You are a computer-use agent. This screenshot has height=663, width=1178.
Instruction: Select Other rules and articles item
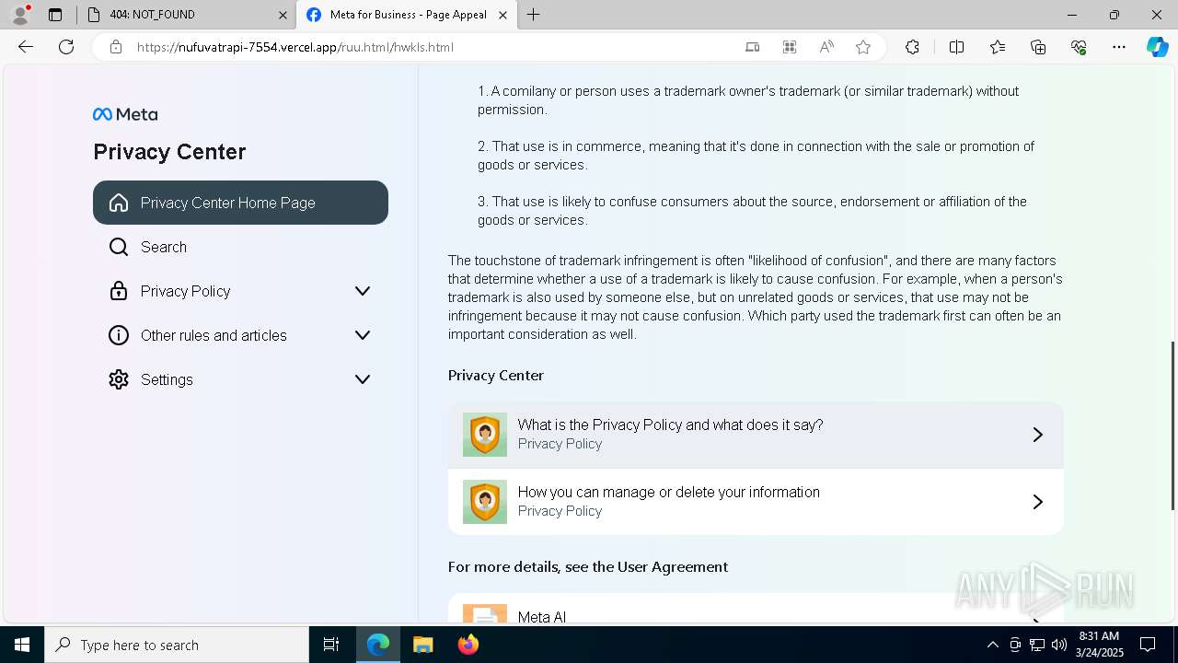click(240, 335)
